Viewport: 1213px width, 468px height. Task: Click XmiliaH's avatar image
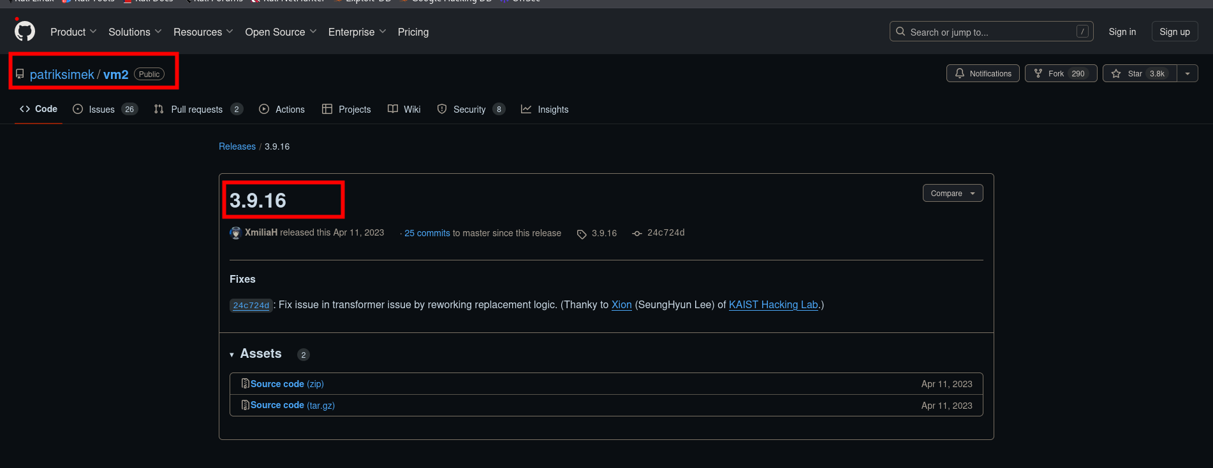[235, 233]
